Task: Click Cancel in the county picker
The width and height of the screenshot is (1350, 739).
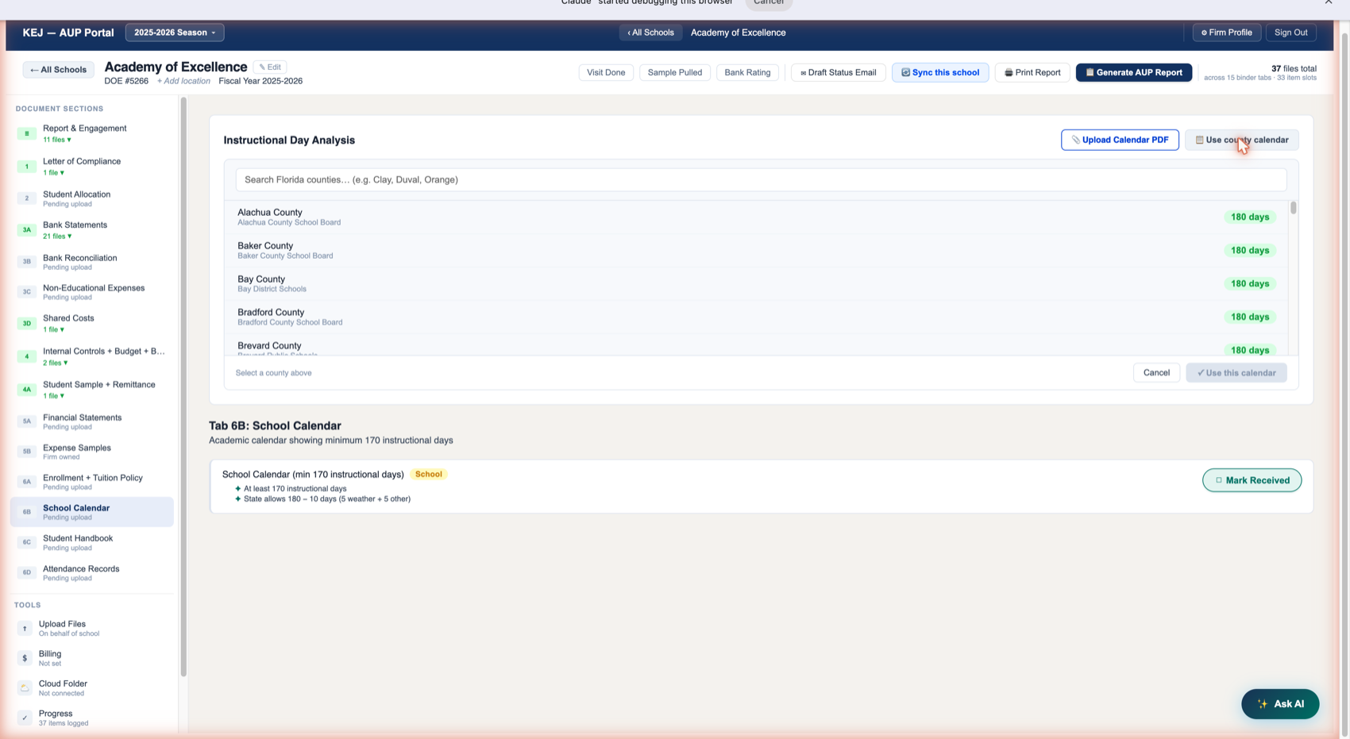Action: [x=1156, y=373]
